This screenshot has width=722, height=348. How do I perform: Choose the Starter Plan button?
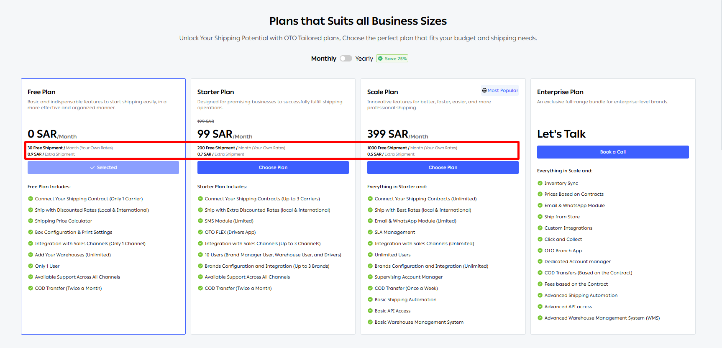pyautogui.click(x=273, y=167)
